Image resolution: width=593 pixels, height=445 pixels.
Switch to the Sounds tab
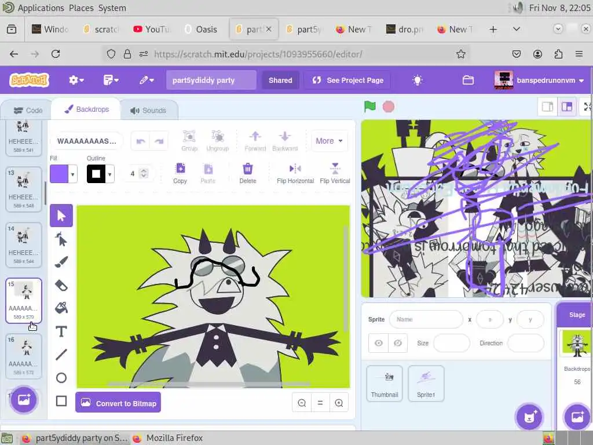tap(148, 111)
